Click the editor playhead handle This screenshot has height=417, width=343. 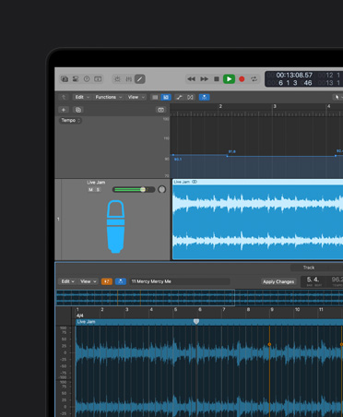pyautogui.click(x=196, y=321)
